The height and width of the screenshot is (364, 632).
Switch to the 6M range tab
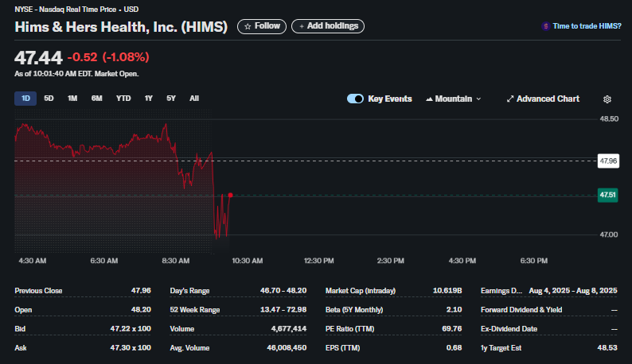97,99
